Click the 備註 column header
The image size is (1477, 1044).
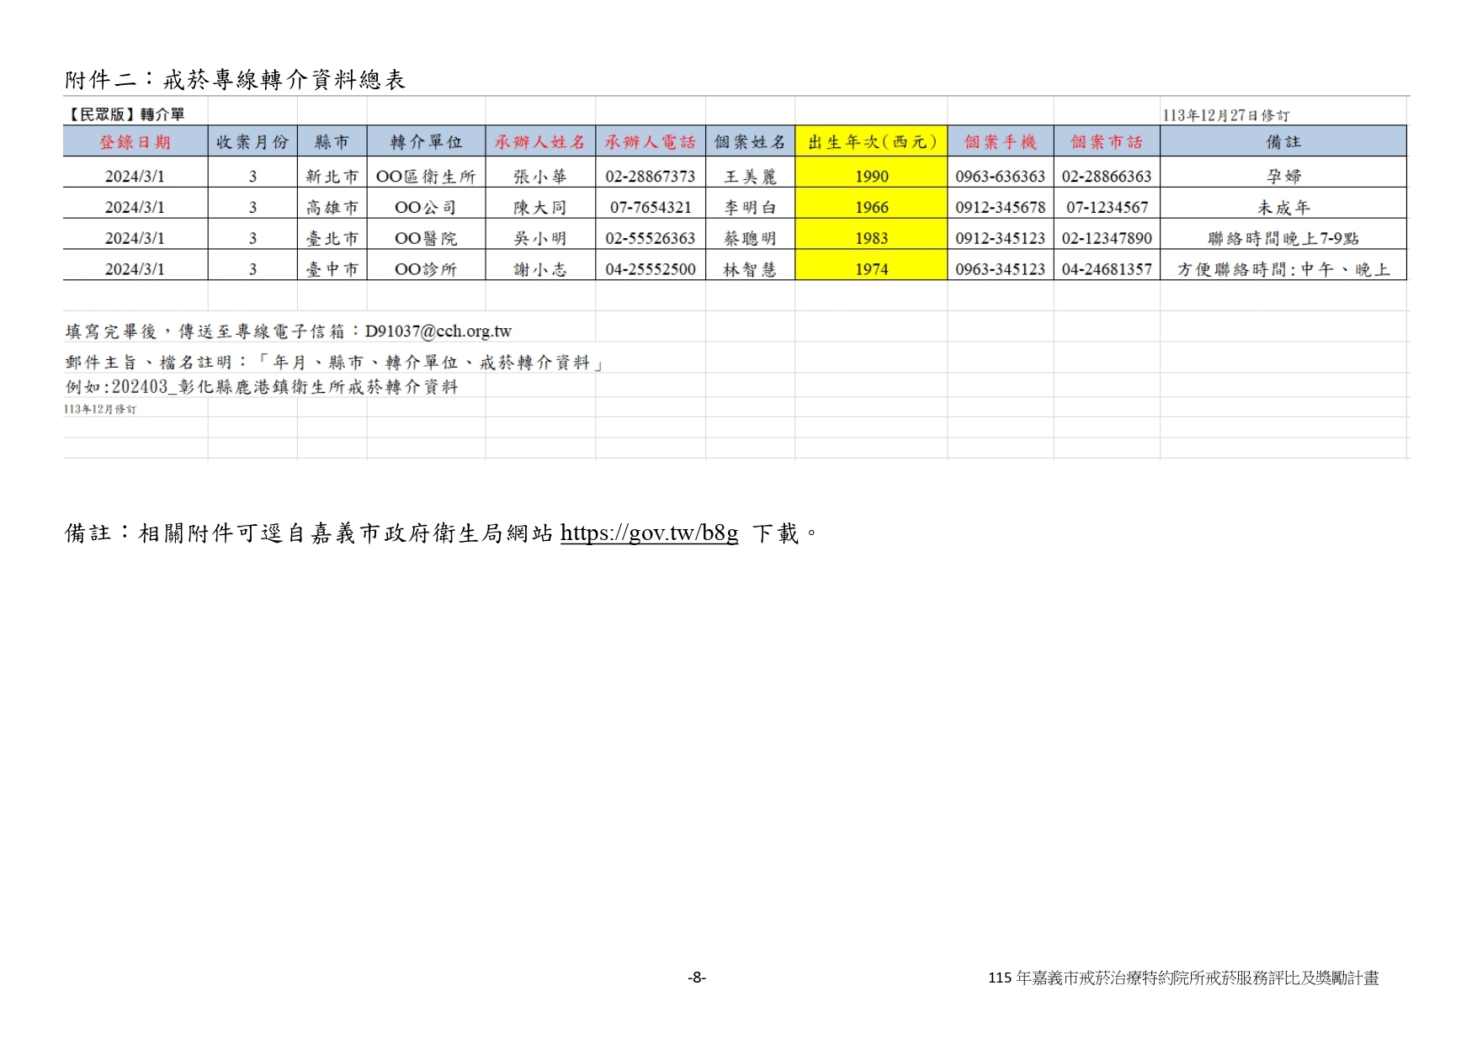[x=1283, y=142]
